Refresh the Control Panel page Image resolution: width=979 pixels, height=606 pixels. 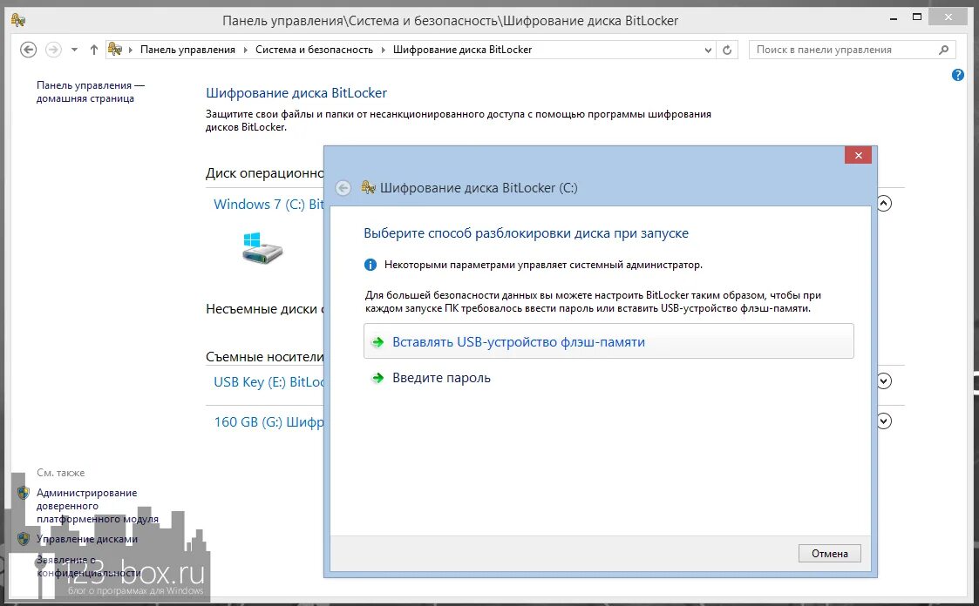coord(727,50)
